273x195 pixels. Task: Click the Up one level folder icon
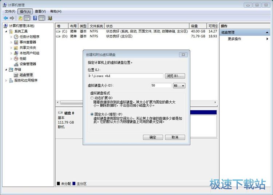tap(20, 18)
